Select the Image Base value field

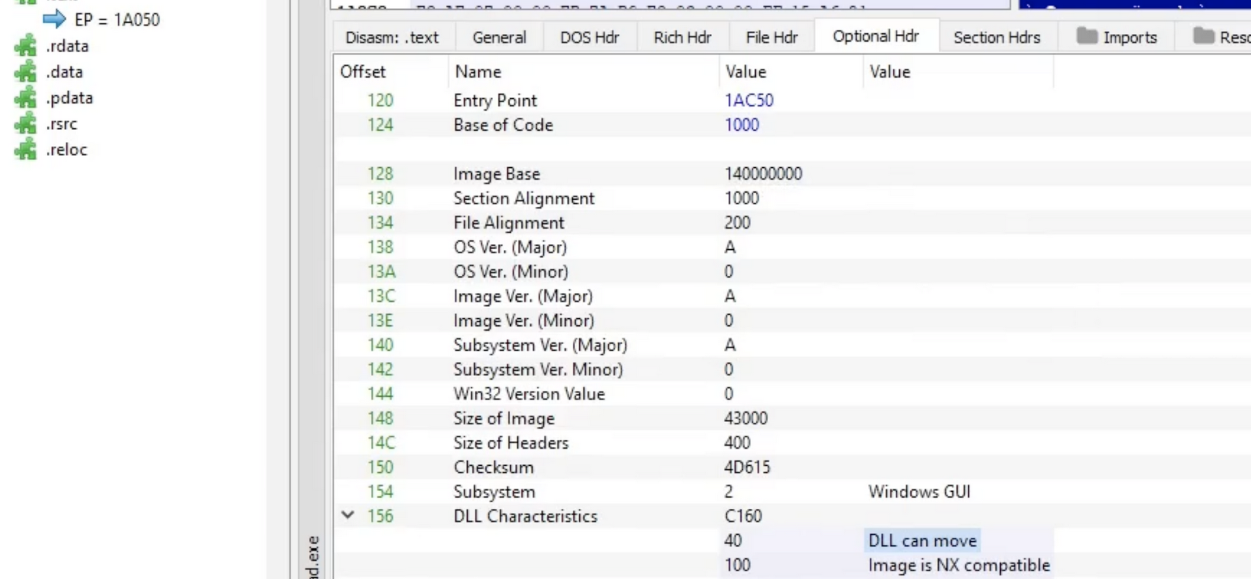(763, 174)
